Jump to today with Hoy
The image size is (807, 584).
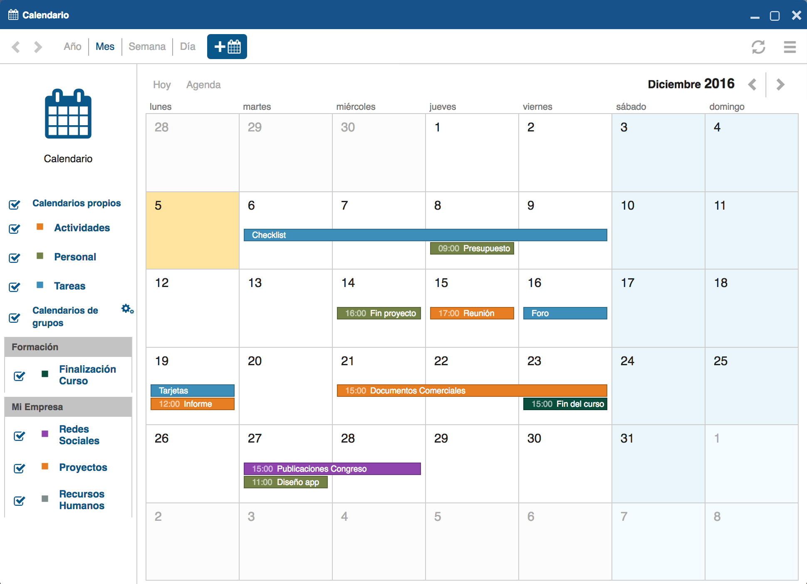tap(162, 85)
